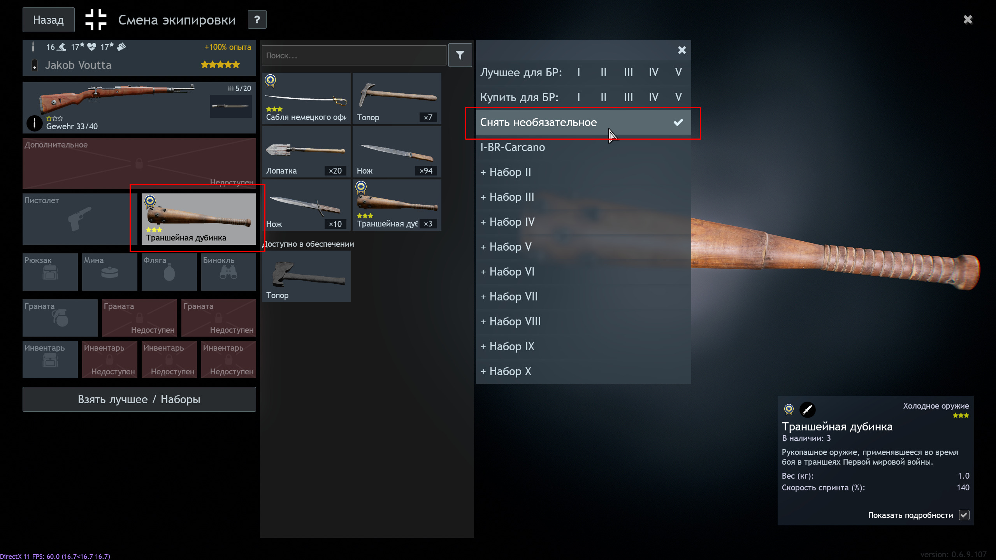Click the 'Поиск...' search field
Image resolution: width=996 pixels, height=560 pixels.
tap(353, 56)
